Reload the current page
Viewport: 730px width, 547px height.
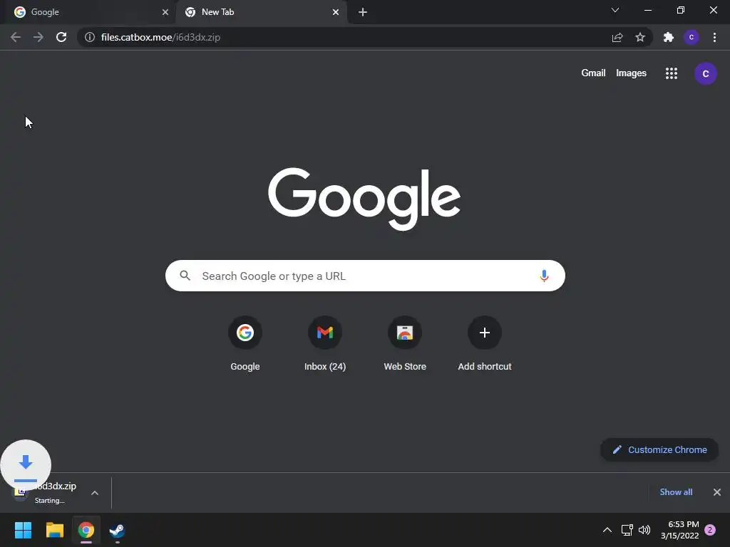tap(61, 37)
